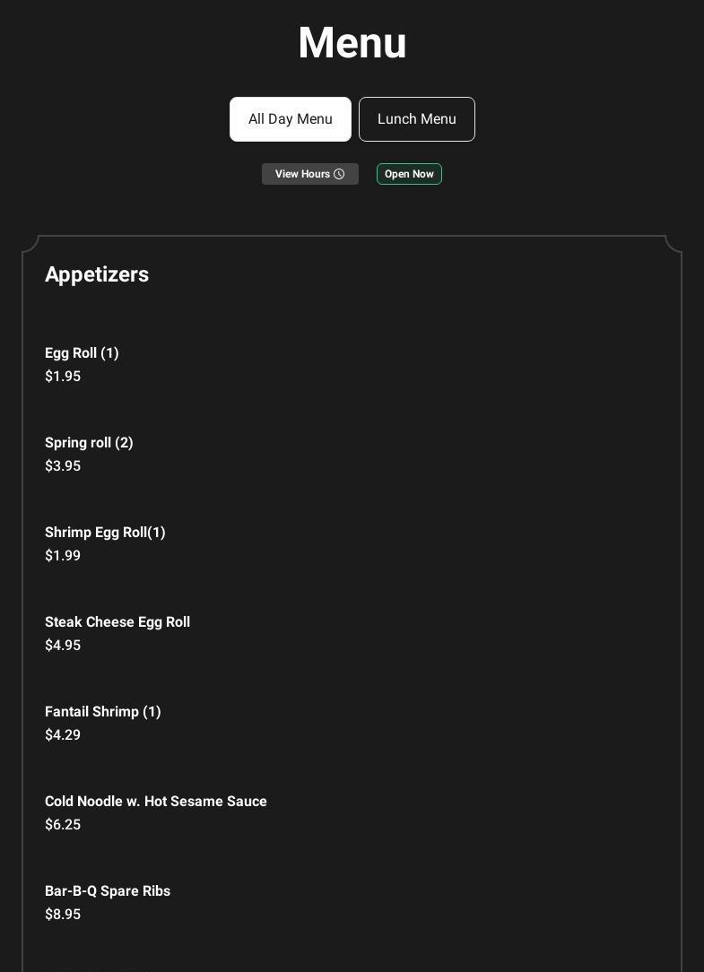Click the Menu page title
704x972 pixels.
[352, 43]
